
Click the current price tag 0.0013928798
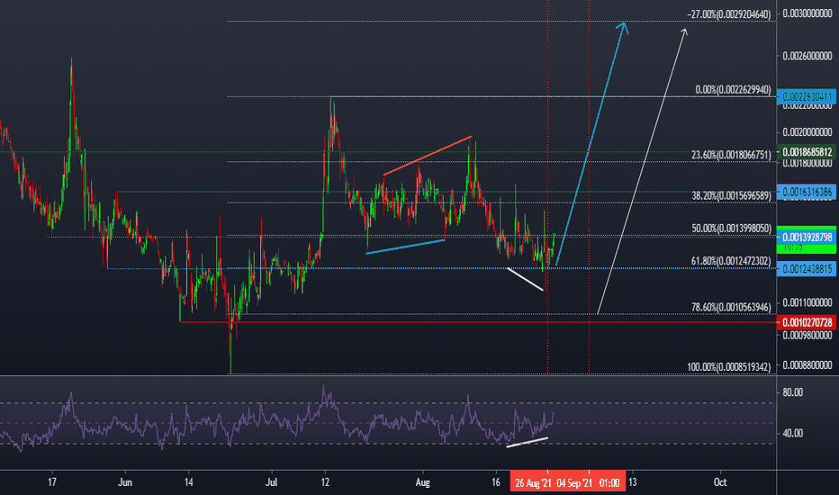click(807, 237)
